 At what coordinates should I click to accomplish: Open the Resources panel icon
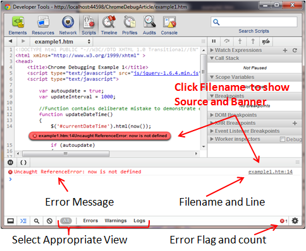(43, 22)
